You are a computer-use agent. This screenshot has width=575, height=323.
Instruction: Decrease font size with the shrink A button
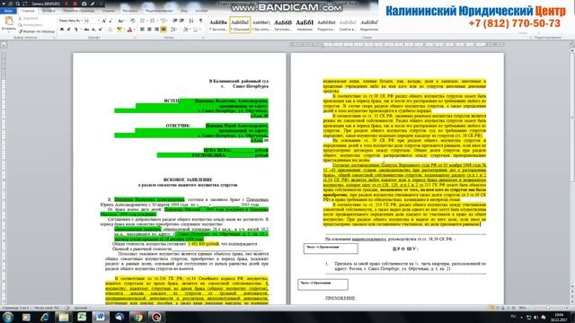(x=111, y=21)
